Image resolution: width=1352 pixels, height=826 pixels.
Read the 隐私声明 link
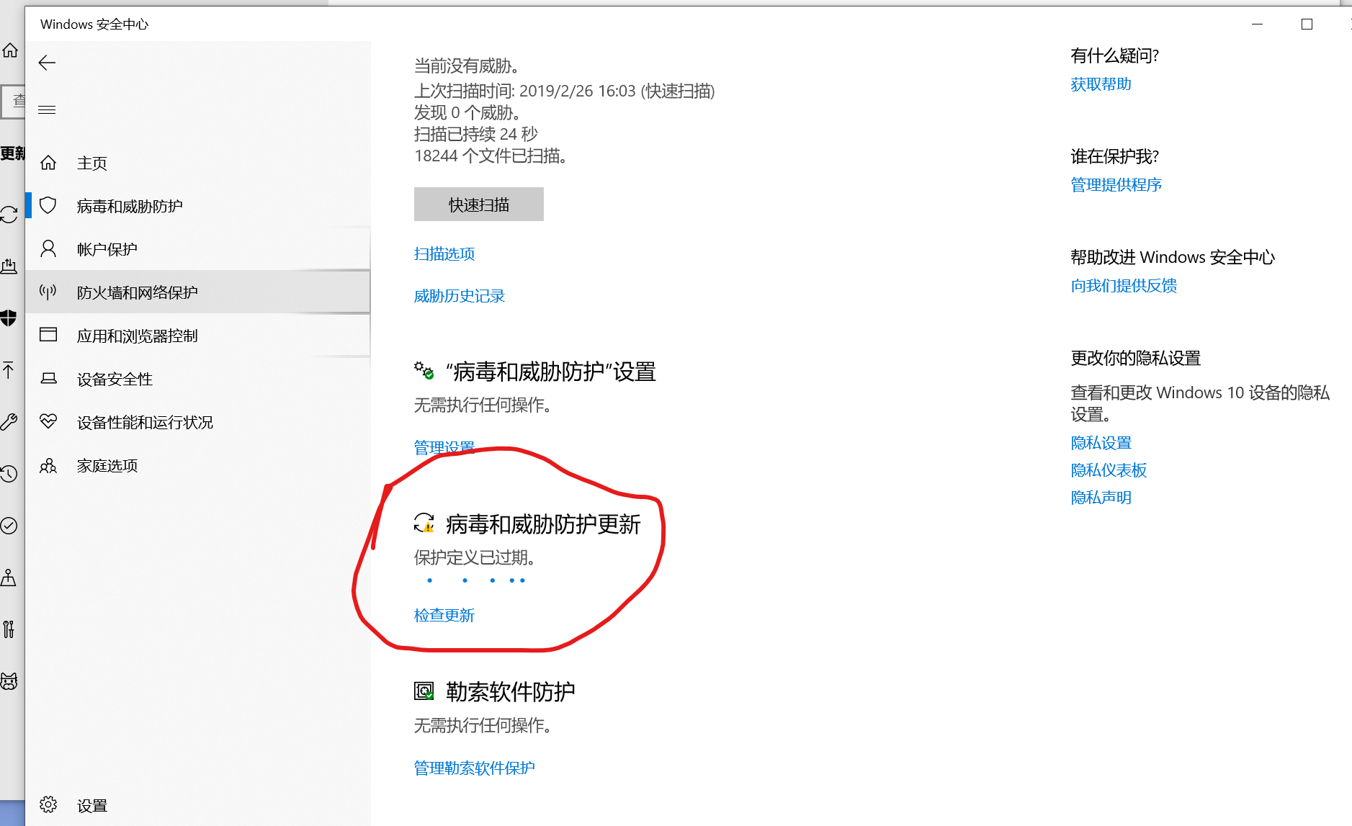pos(1101,497)
